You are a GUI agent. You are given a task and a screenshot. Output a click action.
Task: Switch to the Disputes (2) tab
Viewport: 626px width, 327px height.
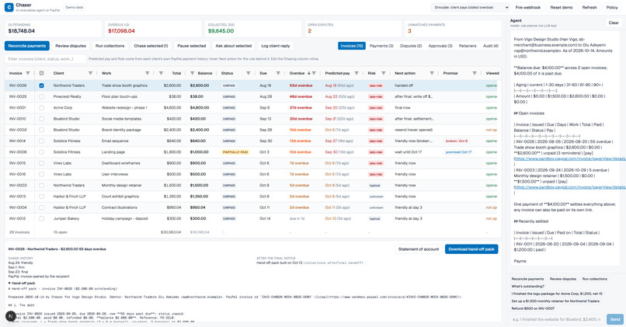pos(411,46)
